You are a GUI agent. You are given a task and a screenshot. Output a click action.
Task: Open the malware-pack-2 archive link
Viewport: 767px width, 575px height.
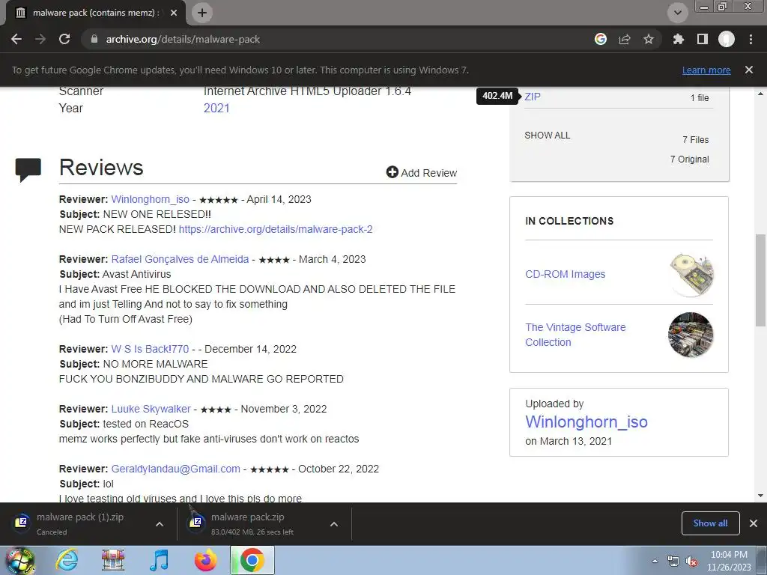[276, 229]
